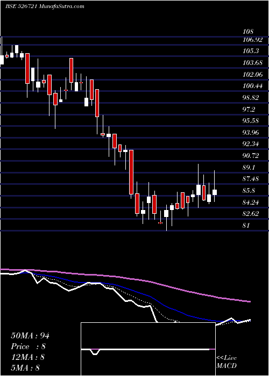Click the 89.1 price axis label

point(250,167)
